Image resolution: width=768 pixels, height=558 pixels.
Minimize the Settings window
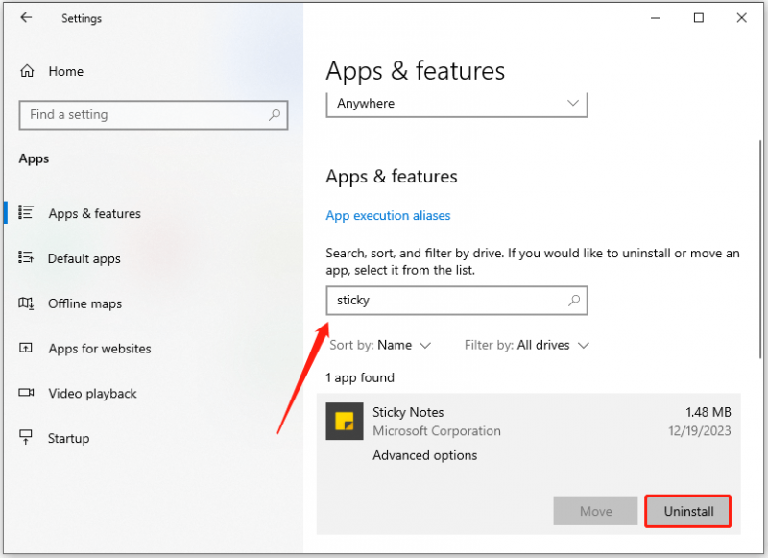click(656, 18)
